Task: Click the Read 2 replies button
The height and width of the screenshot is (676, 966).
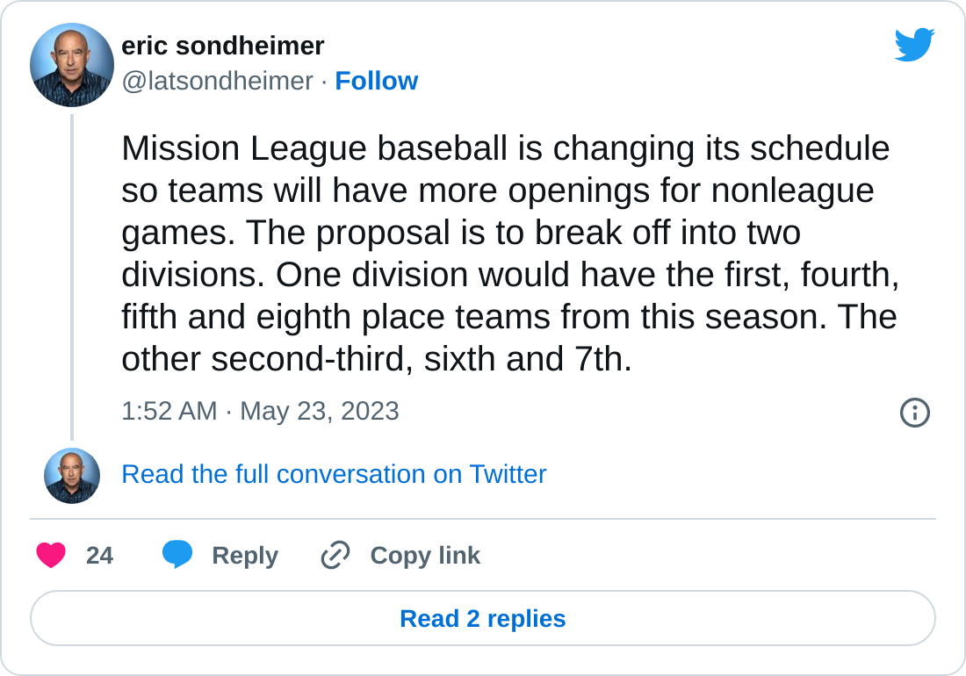Action: point(483,618)
